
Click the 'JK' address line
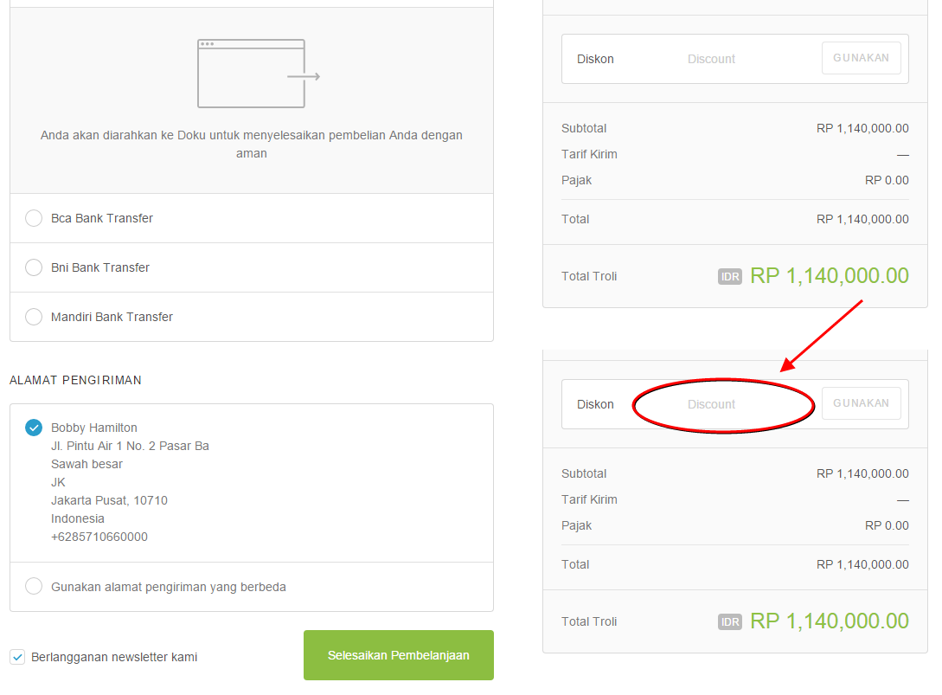click(x=58, y=482)
